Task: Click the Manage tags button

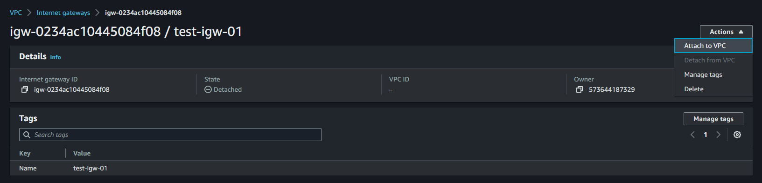Action: [713, 119]
